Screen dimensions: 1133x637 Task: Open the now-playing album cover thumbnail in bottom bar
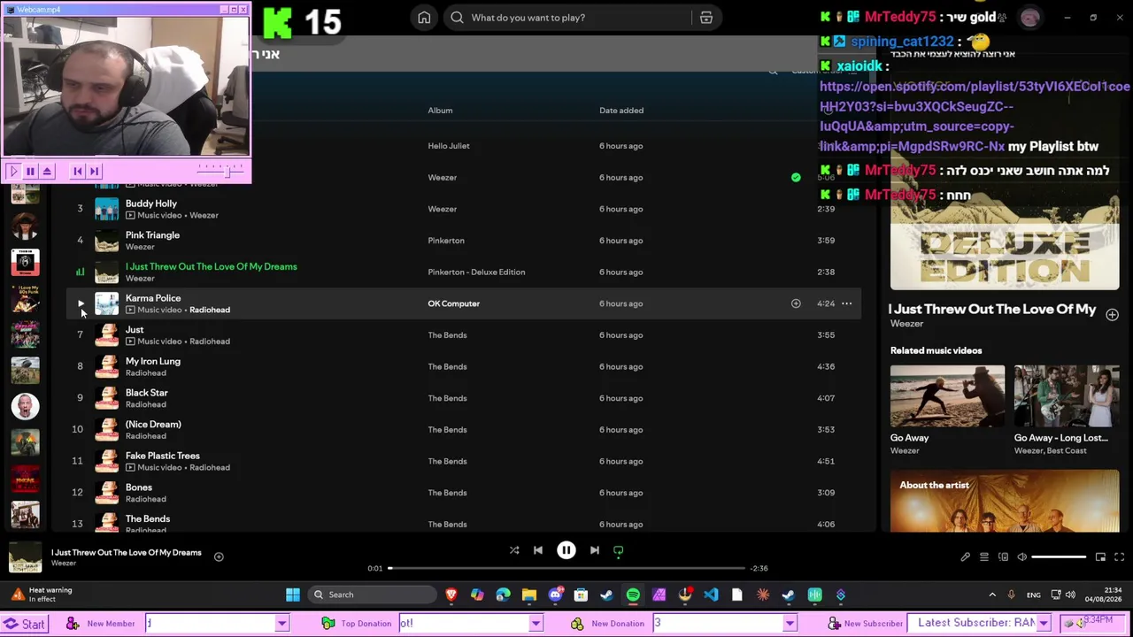click(x=25, y=558)
